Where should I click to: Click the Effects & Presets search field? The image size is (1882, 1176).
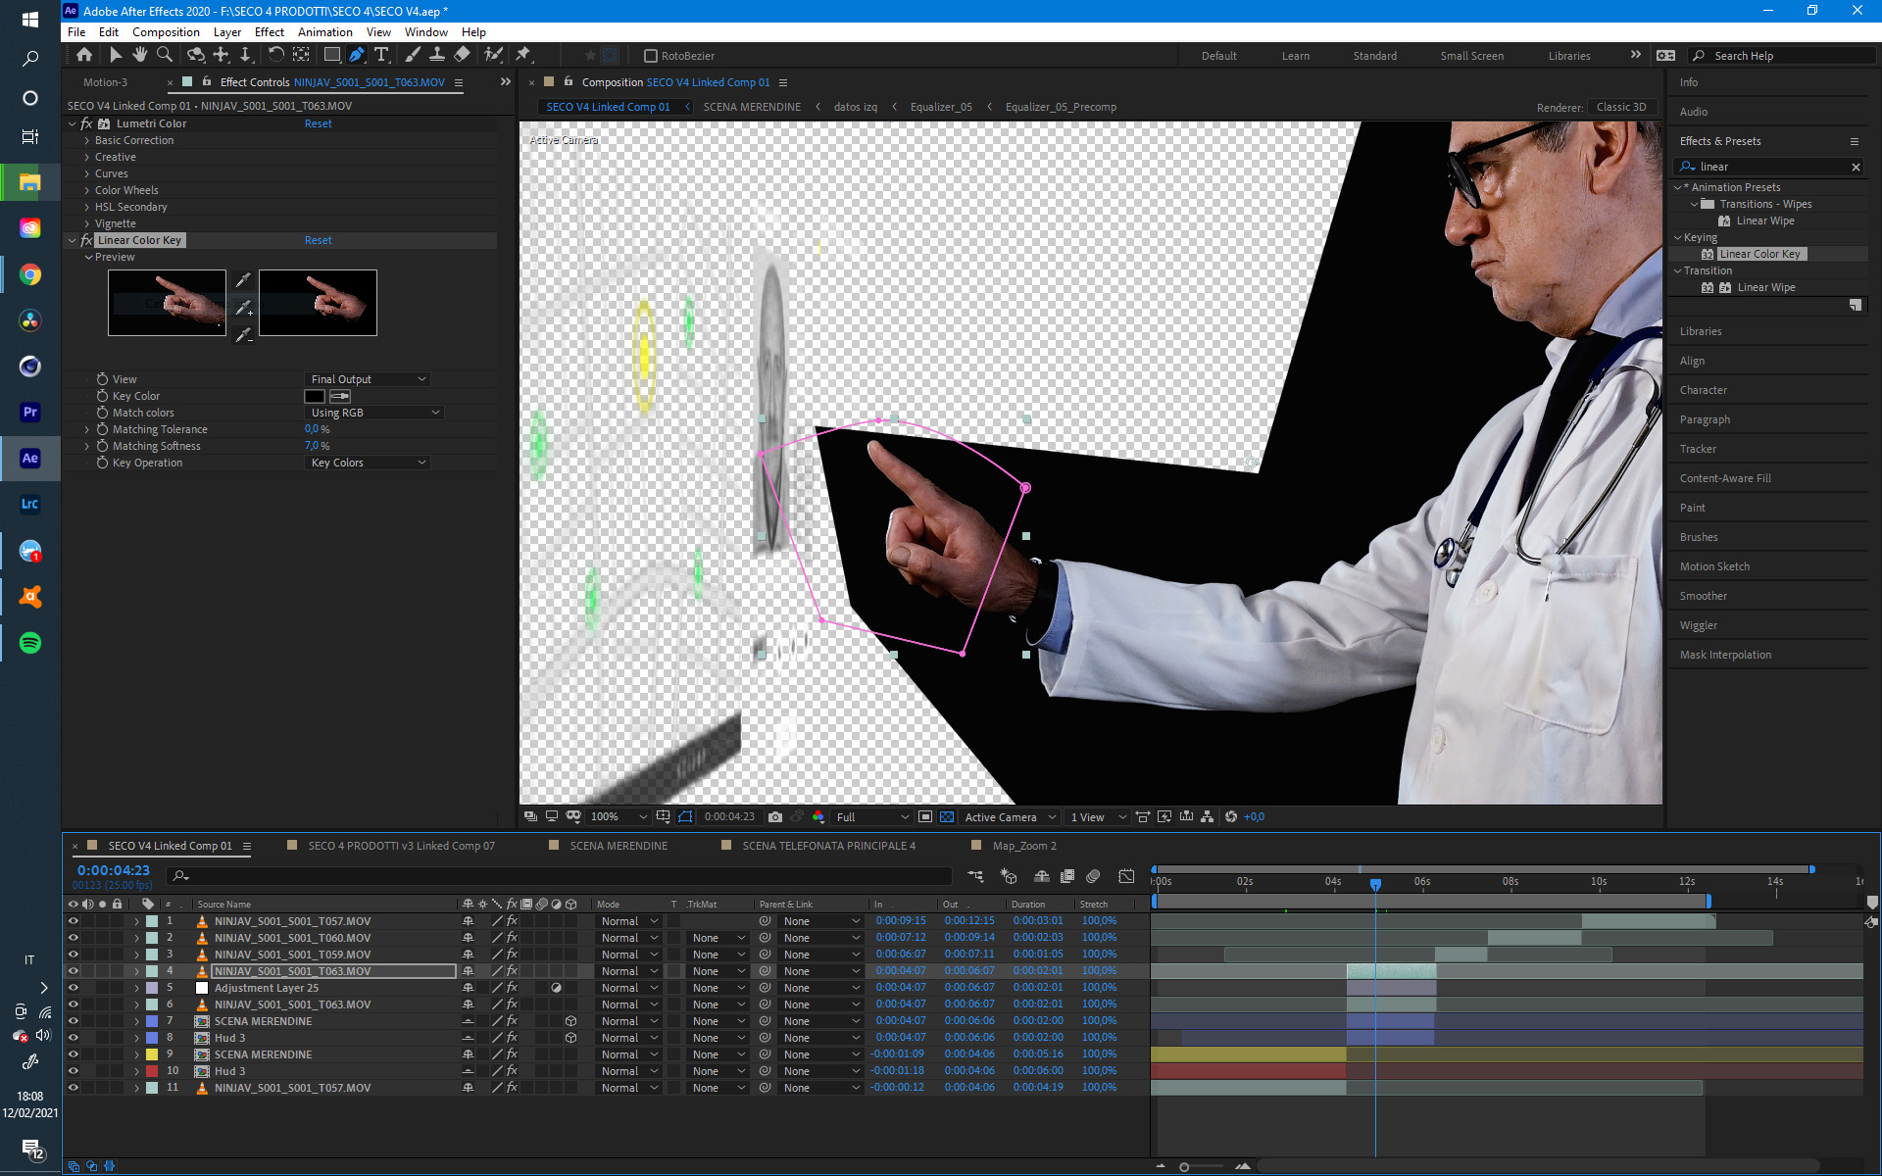point(1770,167)
